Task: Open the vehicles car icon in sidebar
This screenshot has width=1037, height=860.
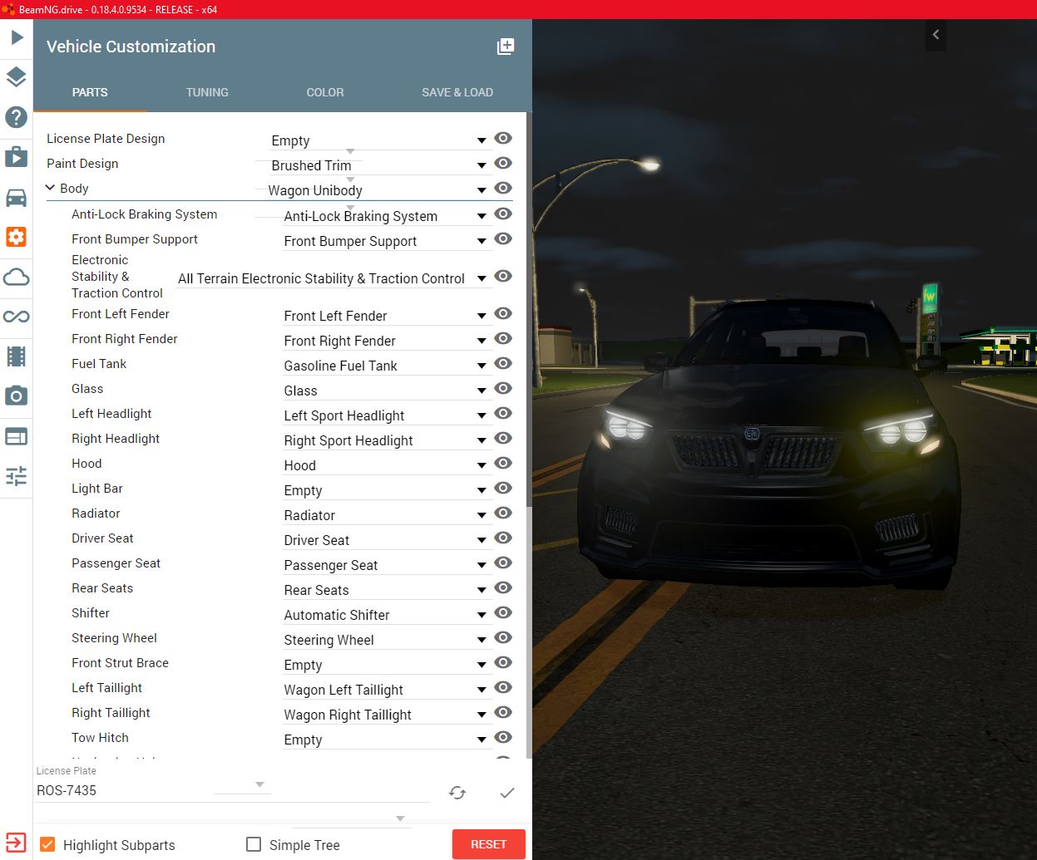Action: (x=17, y=197)
